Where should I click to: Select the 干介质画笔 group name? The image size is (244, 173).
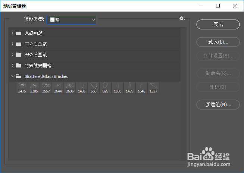[36, 44]
